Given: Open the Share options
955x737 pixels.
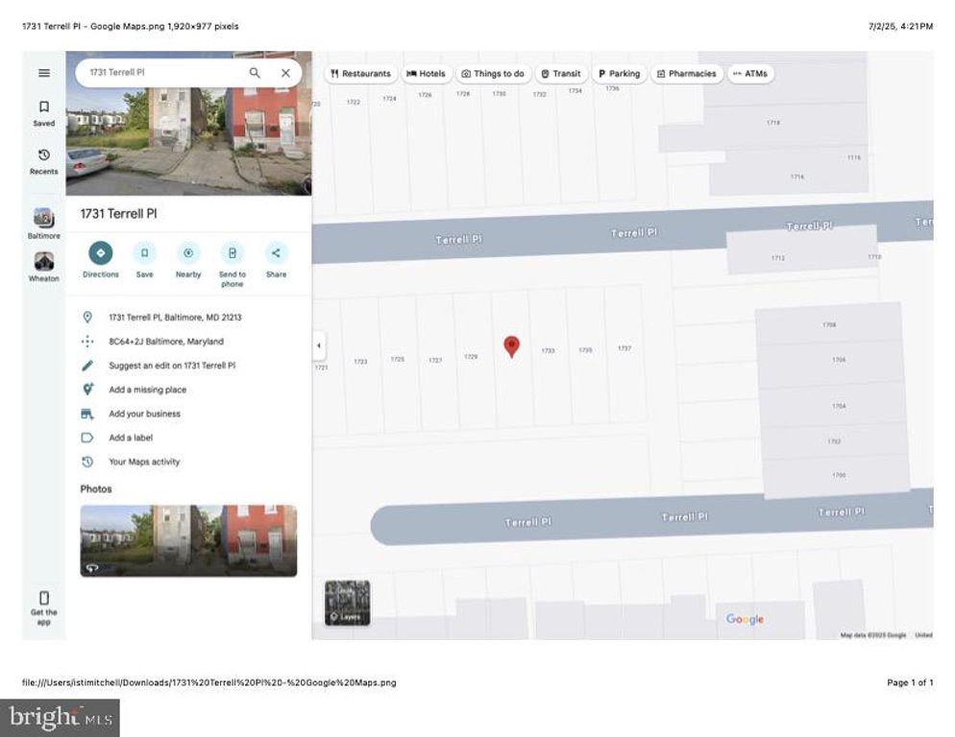Looking at the screenshot, I should point(277,254).
